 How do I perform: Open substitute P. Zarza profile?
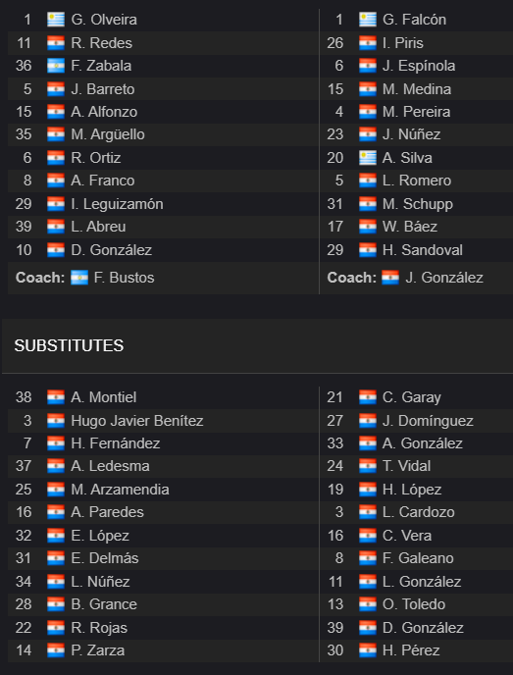pos(98,650)
